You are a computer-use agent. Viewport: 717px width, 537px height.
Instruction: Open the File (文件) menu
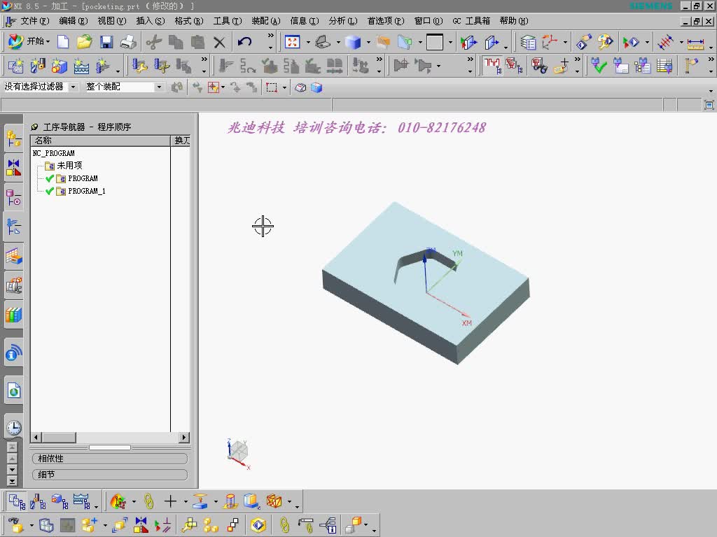35,21
